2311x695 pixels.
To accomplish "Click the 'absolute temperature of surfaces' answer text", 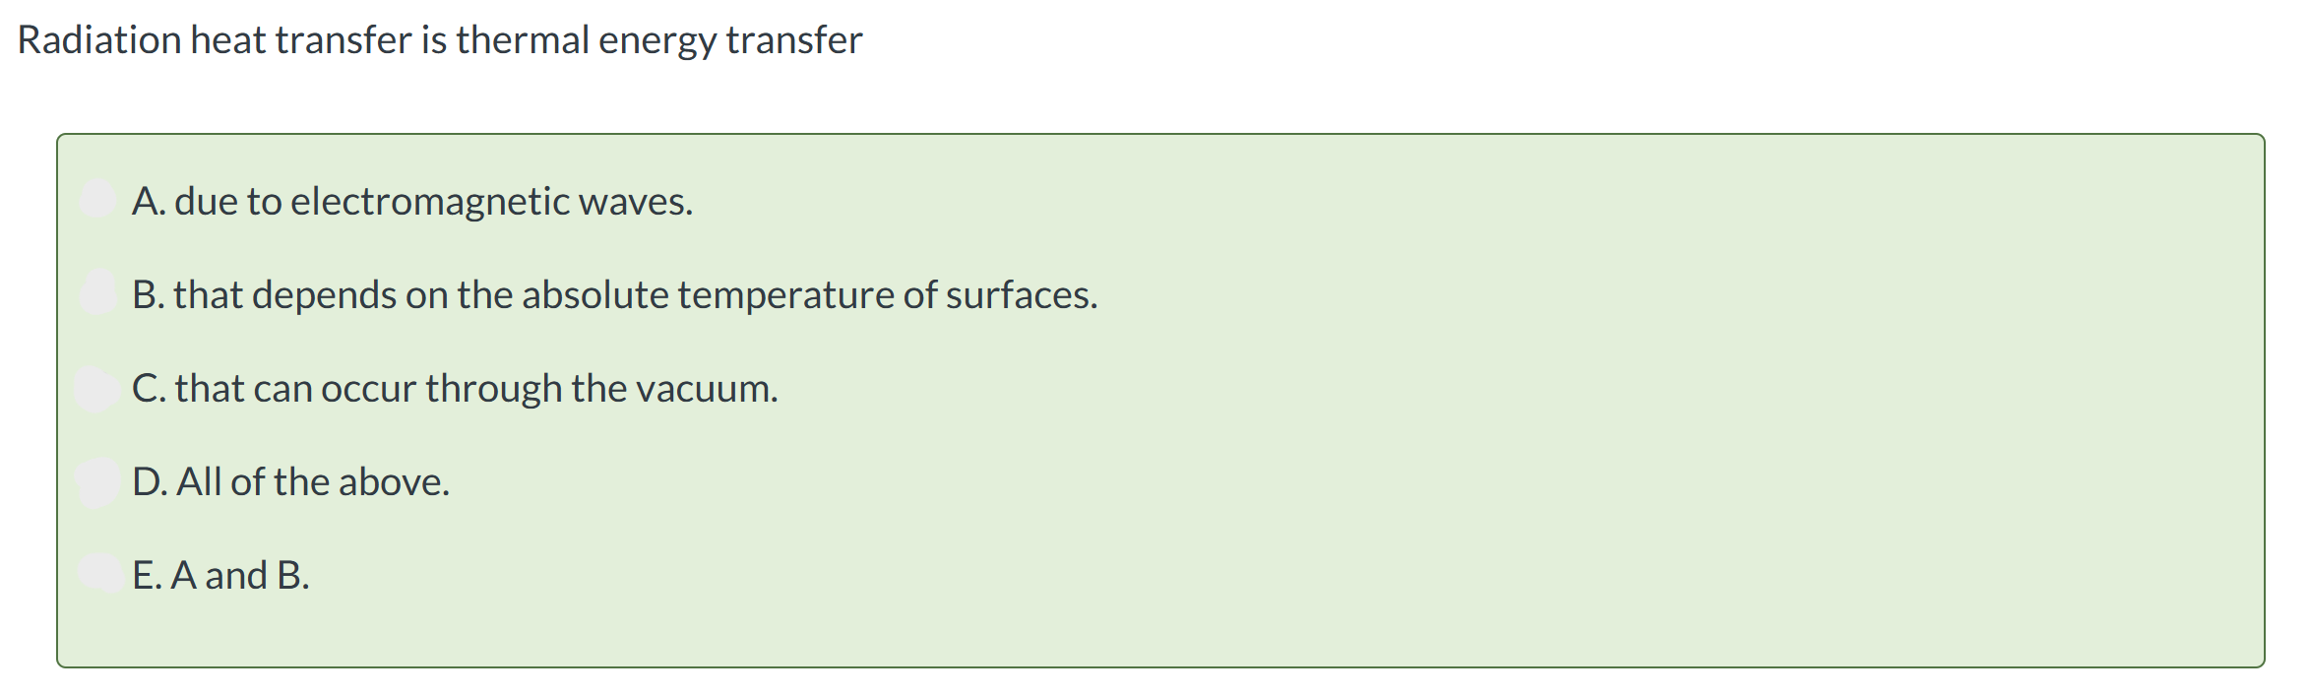I will coord(809,294).
